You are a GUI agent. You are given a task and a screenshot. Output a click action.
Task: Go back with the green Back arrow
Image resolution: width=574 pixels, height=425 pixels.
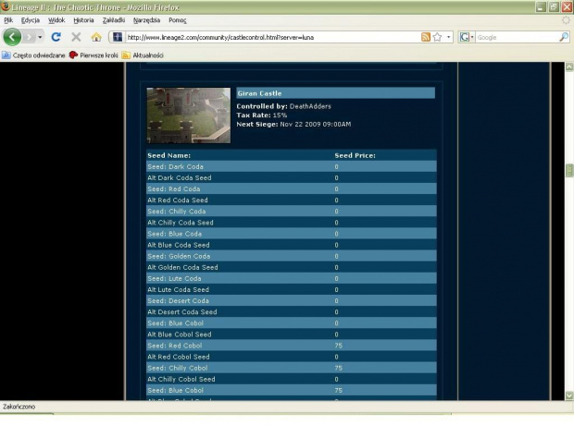pyautogui.click(x=12, y=37)
